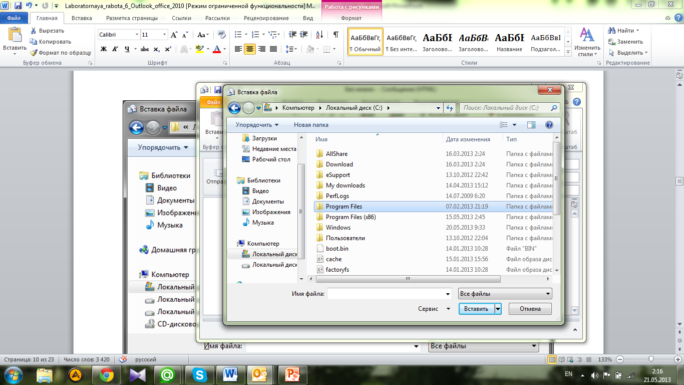
Task: Open the Change Case (Аа) dropdown
Action: 203,35
